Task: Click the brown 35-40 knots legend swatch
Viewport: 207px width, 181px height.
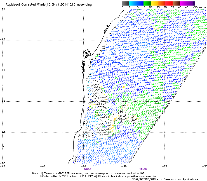Action: (x=176, y=3)
